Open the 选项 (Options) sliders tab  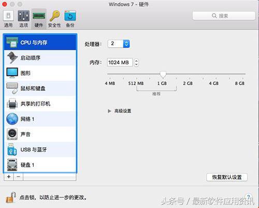click(x=23, y=19)
